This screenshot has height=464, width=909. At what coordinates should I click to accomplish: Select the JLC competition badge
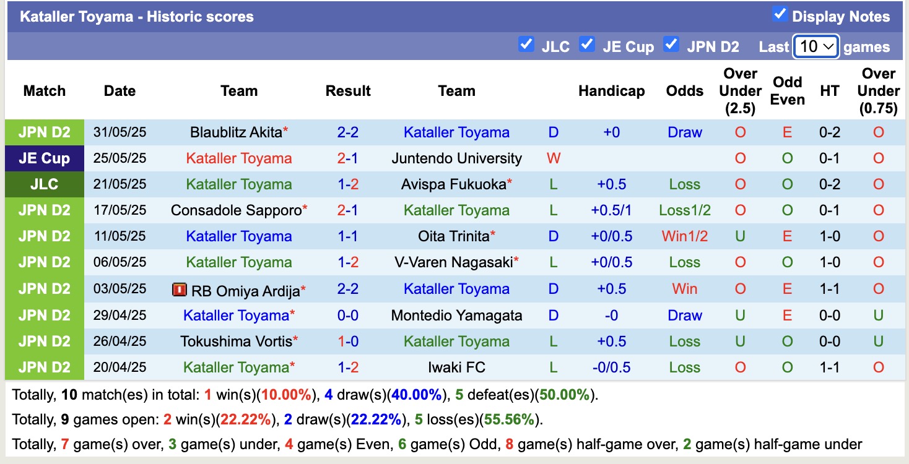click(44, 184)
